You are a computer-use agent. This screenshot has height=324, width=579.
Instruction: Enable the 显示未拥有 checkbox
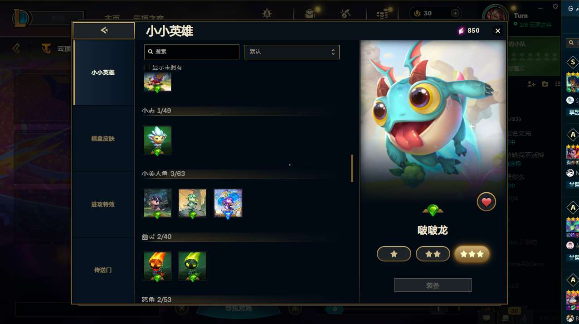(x=147, y=68)
